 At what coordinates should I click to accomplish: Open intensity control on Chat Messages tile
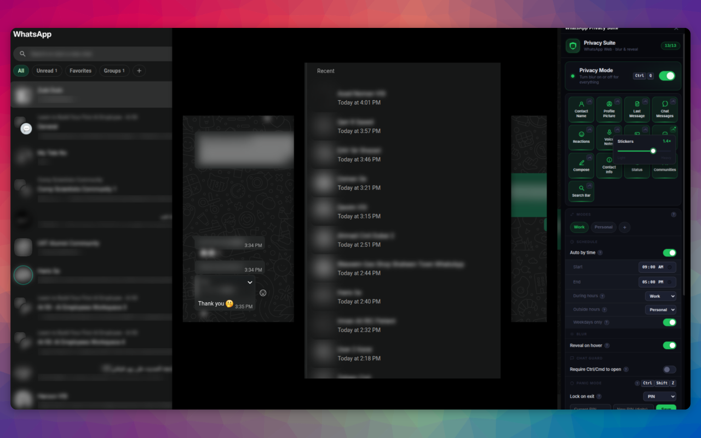click(x=674, y=101)
